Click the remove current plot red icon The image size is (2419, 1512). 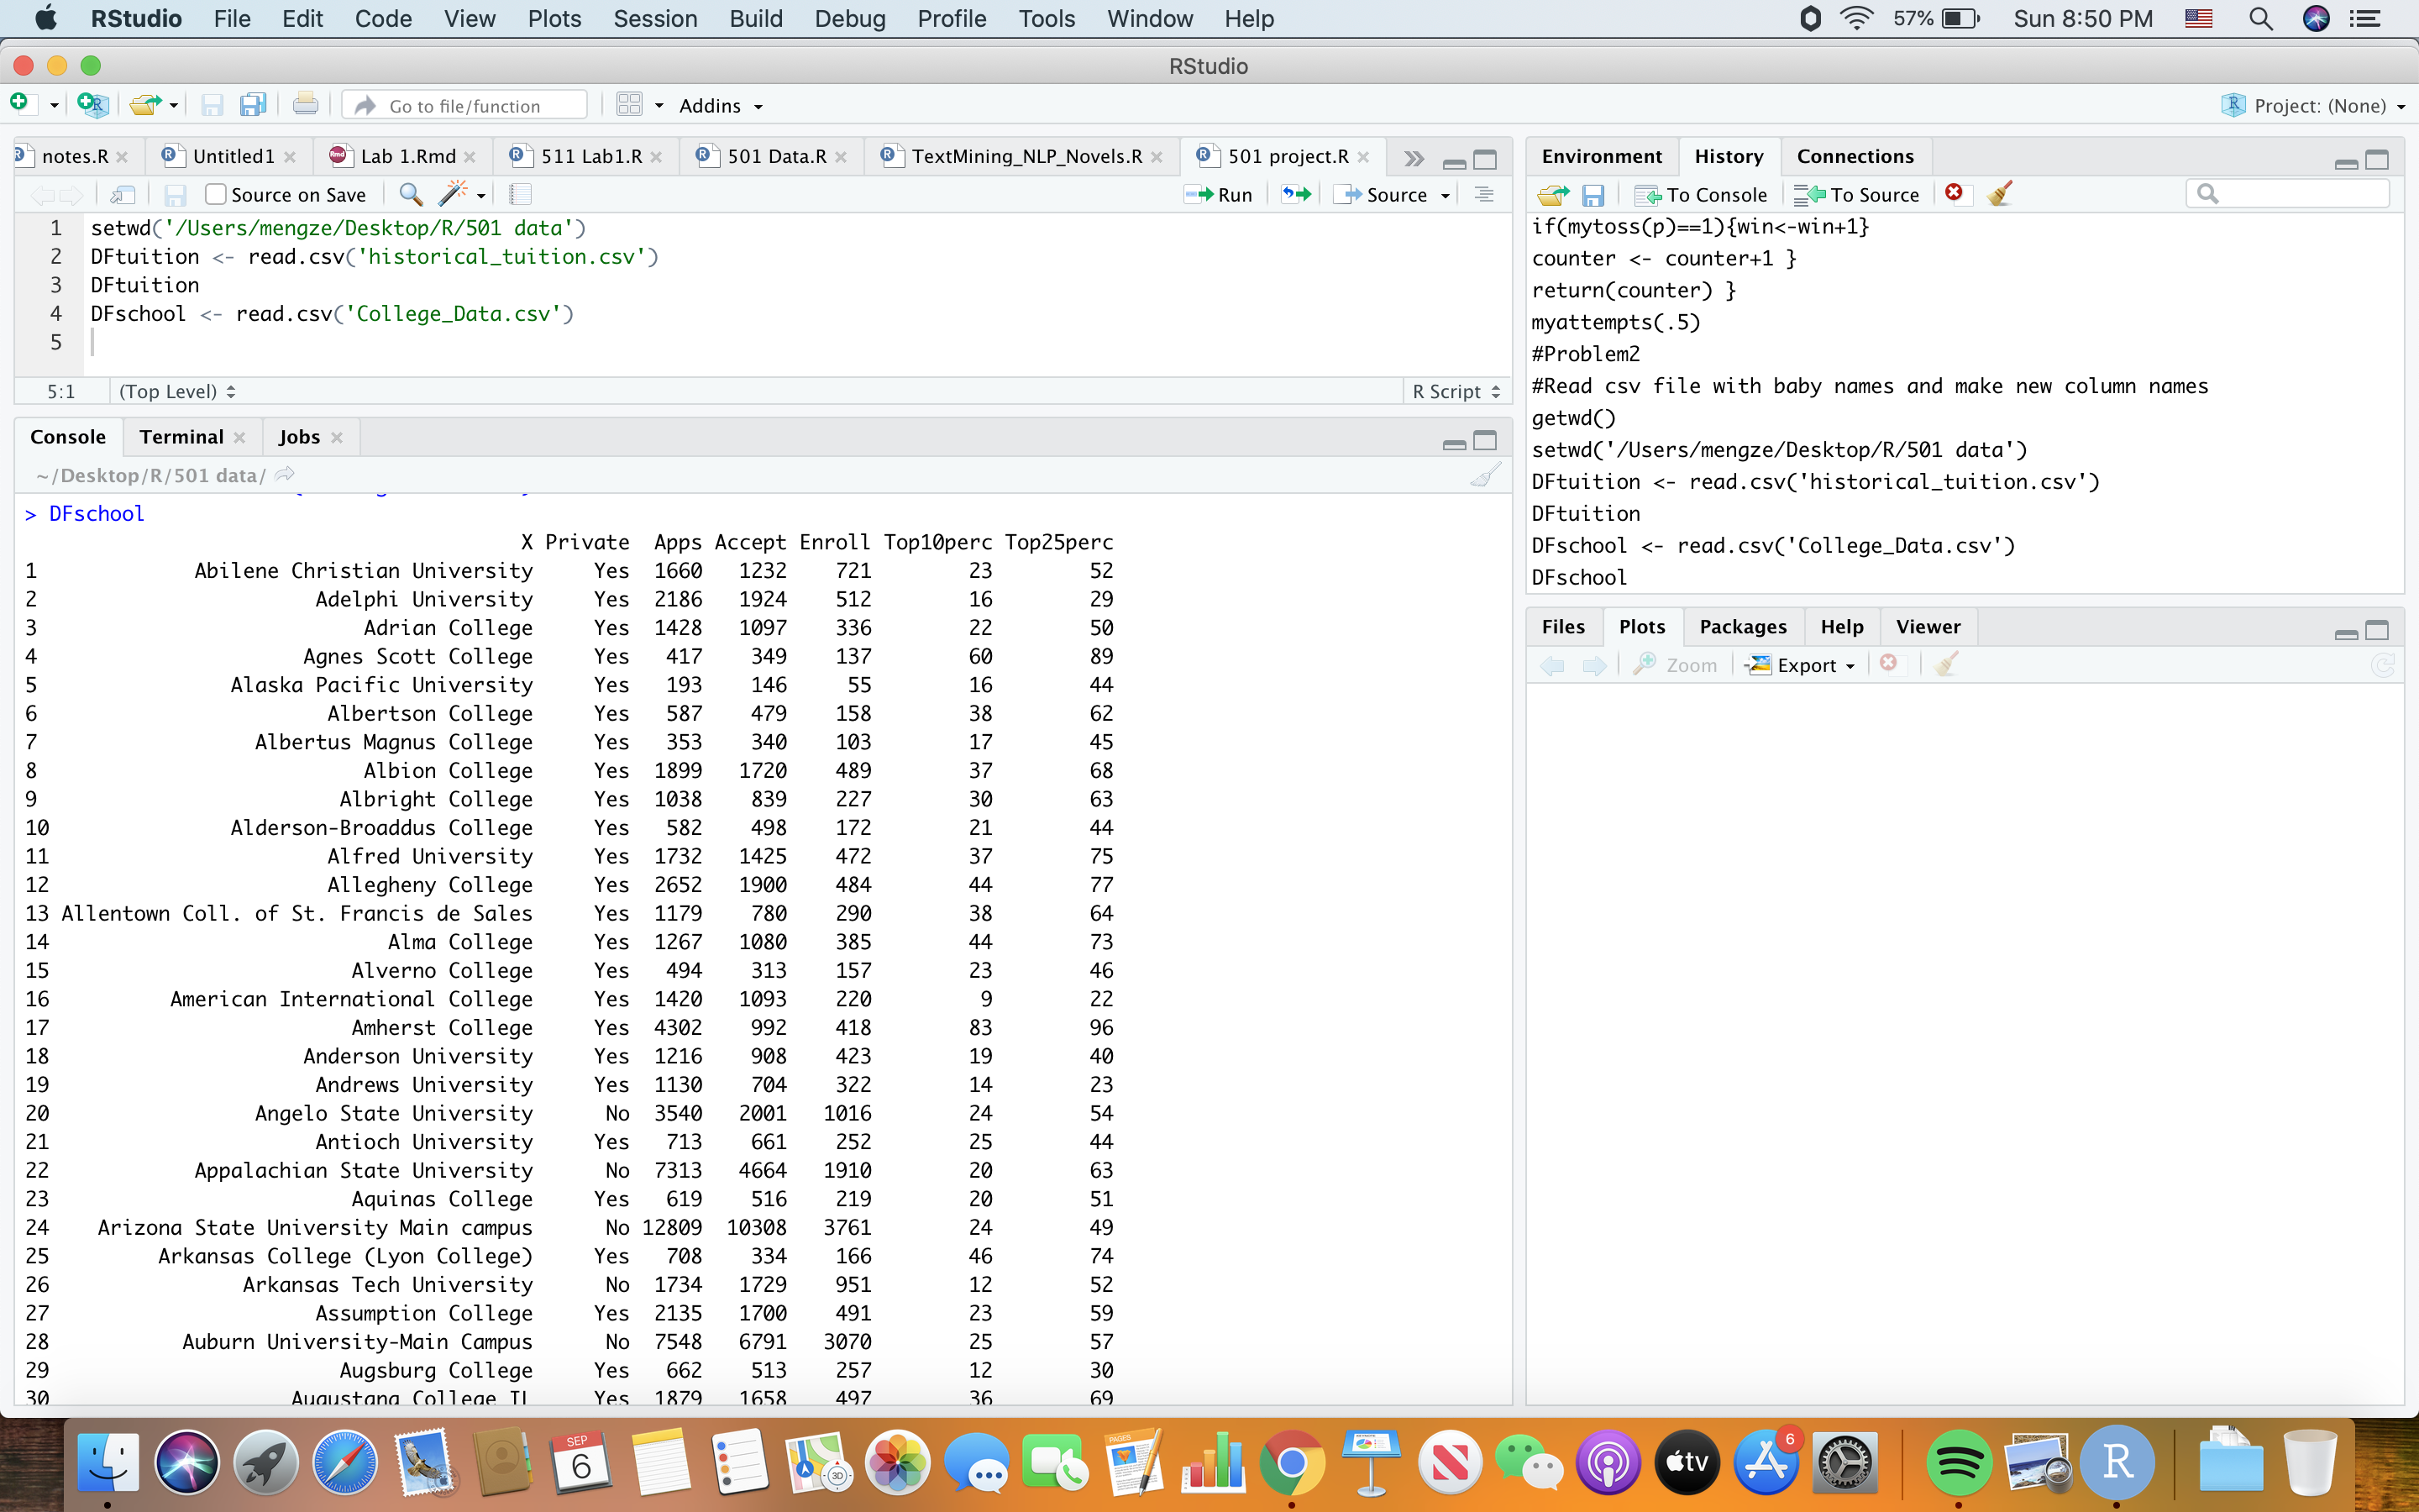[1889, 663]
